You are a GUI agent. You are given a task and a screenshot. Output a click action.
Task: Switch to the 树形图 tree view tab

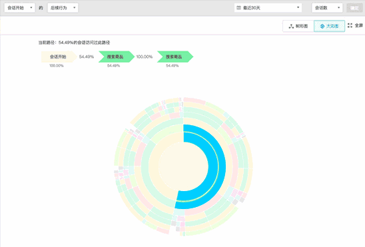pos(298,26)
